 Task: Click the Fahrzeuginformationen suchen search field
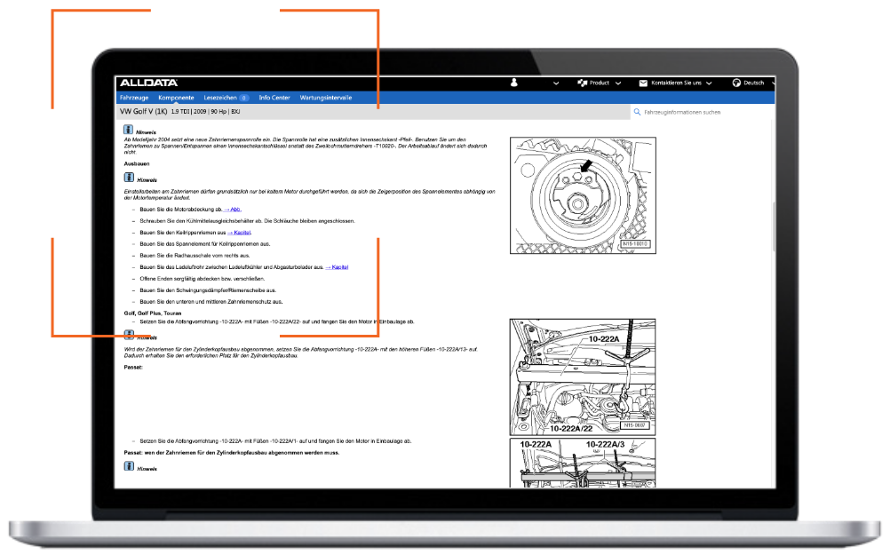click(702, 113)
